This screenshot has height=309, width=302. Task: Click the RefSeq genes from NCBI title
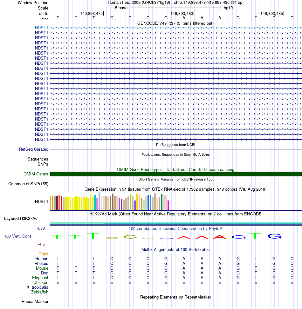tap(175, 145)
